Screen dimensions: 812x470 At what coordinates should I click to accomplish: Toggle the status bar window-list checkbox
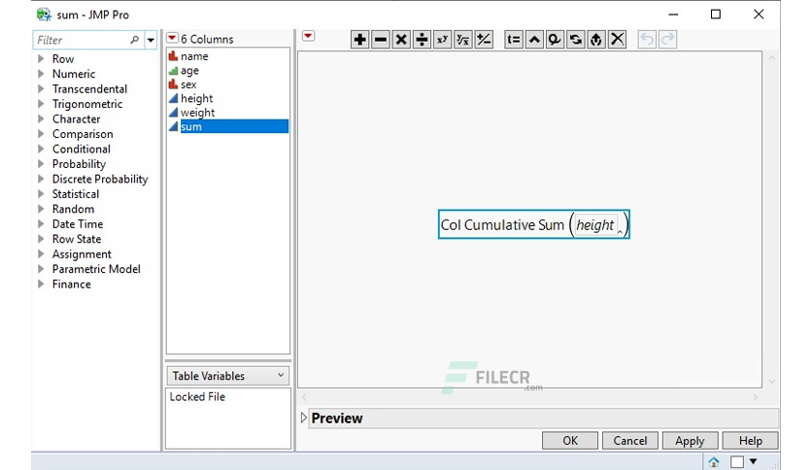point(737,461)
